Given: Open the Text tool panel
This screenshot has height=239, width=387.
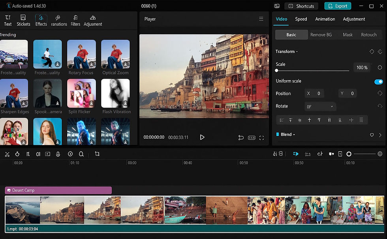Looking at the screenshot, I should [8, 21].
